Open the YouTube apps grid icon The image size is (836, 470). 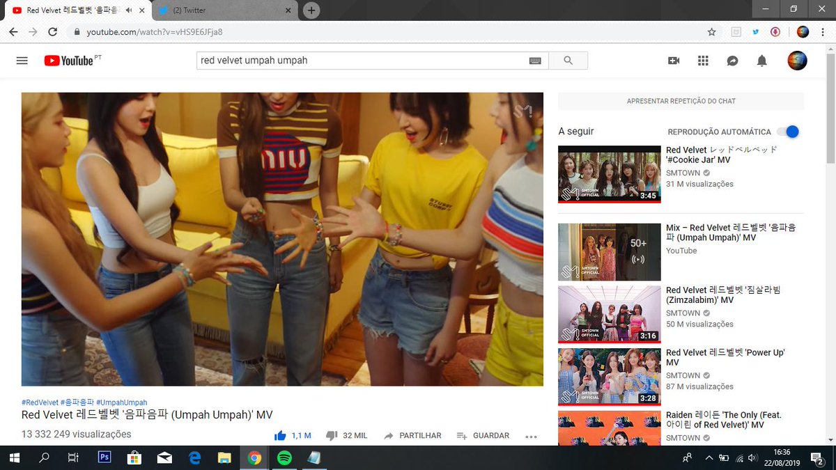click(x=703, y=61)
